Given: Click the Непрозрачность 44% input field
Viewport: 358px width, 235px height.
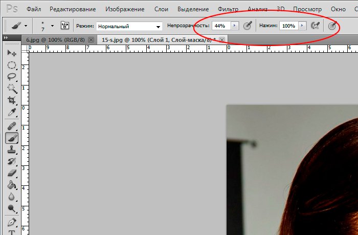Looking at the screenshot, I should point(220,26).
